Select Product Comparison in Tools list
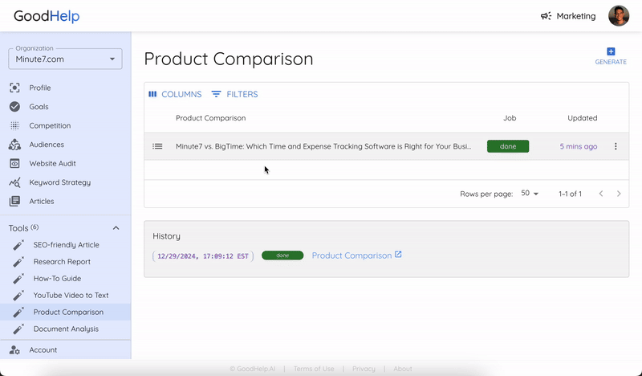642x376 pixels. point(68,312)
